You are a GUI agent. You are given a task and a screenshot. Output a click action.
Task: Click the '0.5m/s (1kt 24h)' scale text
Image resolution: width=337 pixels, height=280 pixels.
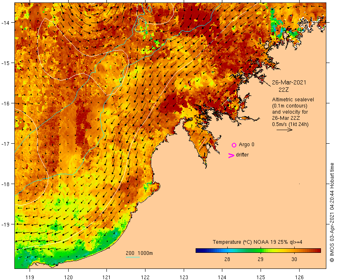point(290,124)
